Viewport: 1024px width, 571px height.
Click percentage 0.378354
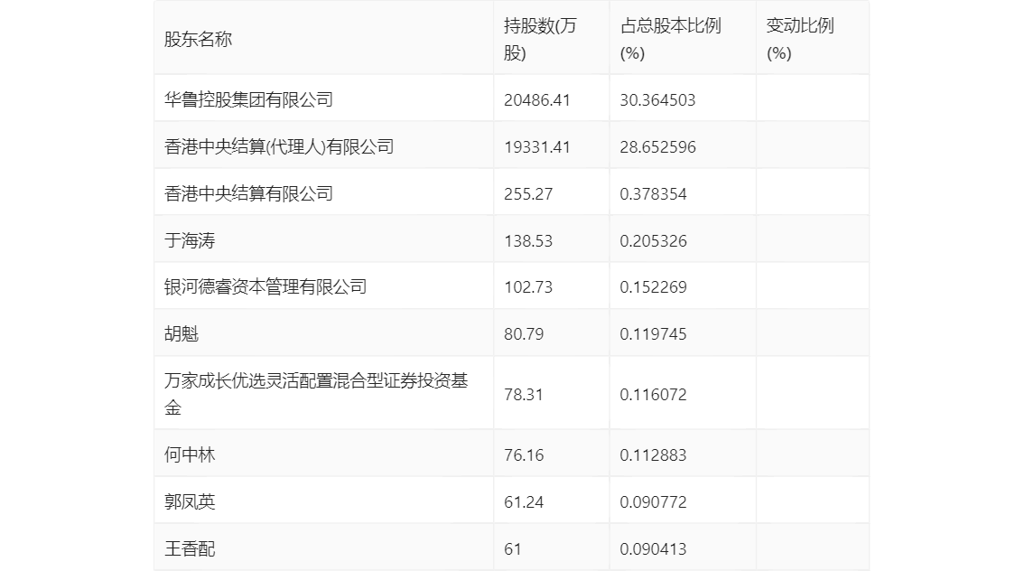tap(653, 194)
